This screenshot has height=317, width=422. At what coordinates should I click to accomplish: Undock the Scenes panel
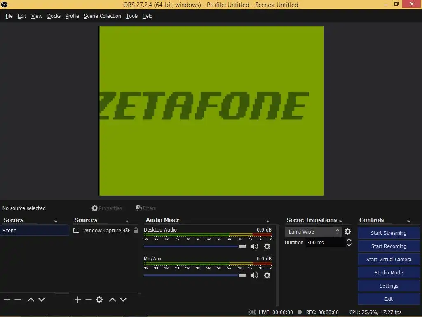pos(56,221)
